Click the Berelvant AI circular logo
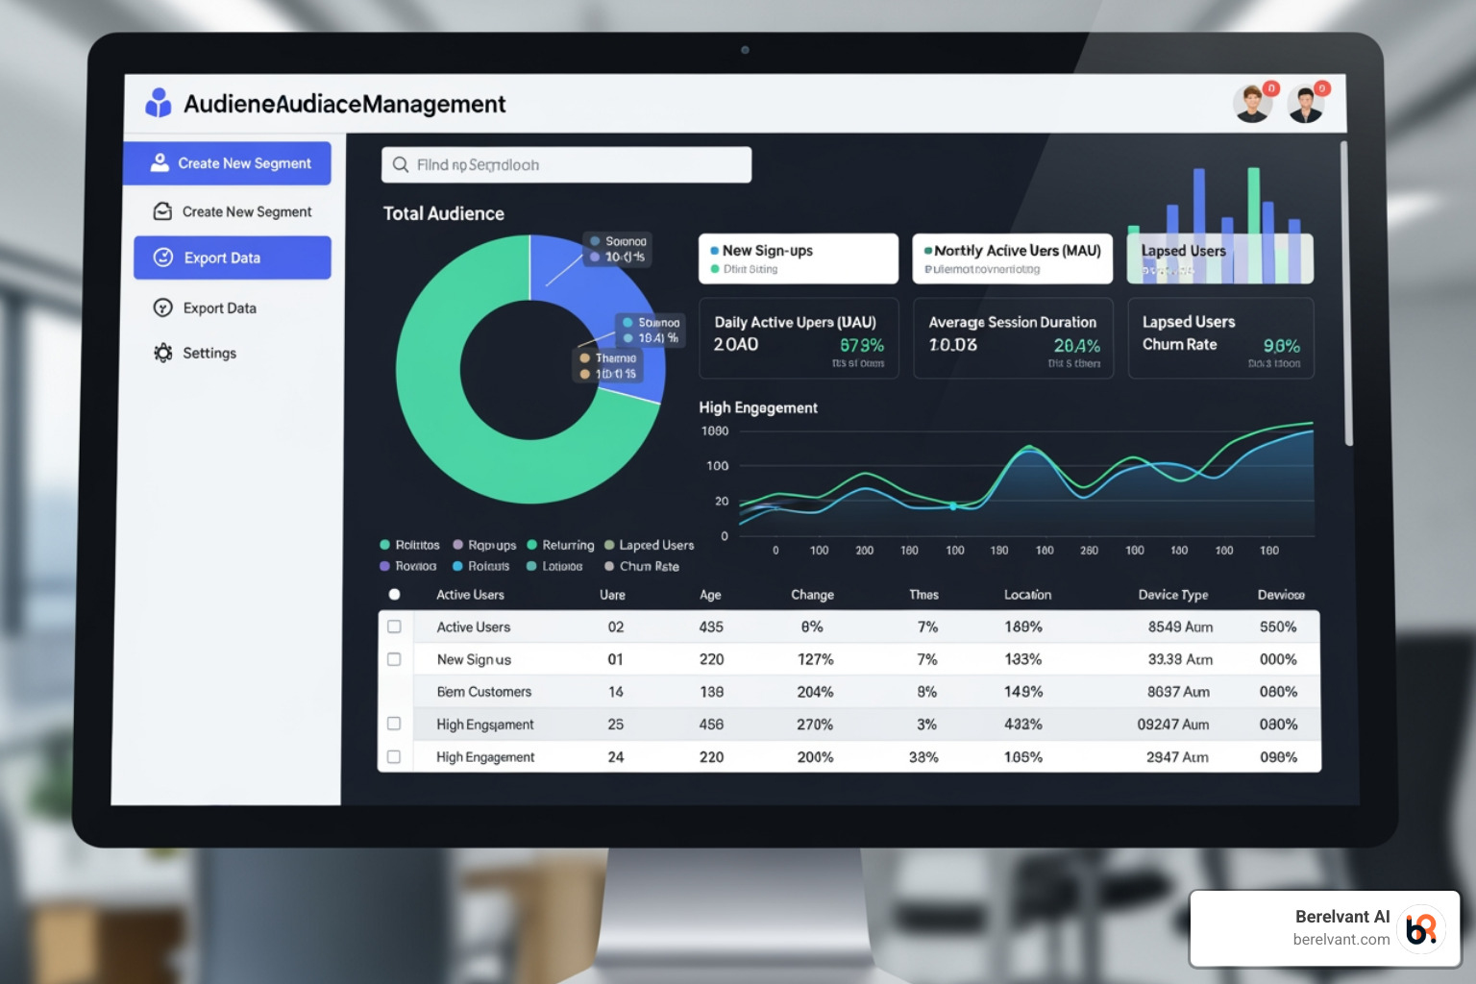 [x=1422, y=928]
